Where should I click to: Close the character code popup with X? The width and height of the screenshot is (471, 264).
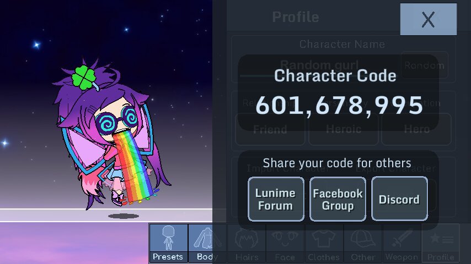pos(429,19)
